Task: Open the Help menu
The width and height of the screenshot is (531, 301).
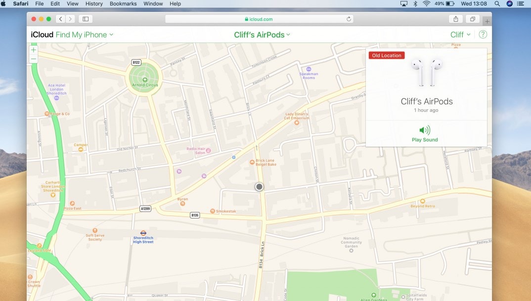Action: pos(175,4)
